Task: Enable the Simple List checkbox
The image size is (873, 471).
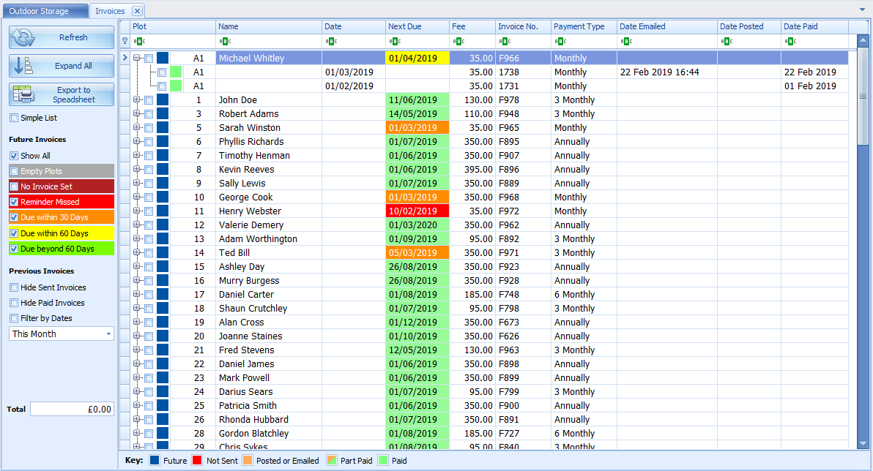Action: click(14, 118)
